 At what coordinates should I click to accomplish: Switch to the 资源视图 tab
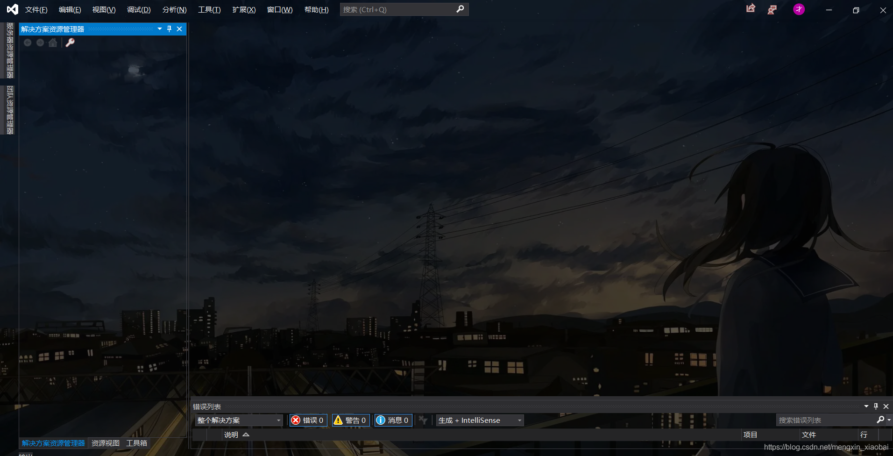[106, 443]
